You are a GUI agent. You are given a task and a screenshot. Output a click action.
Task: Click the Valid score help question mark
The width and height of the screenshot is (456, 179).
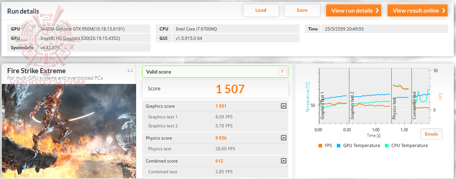[x=282, y=72]
